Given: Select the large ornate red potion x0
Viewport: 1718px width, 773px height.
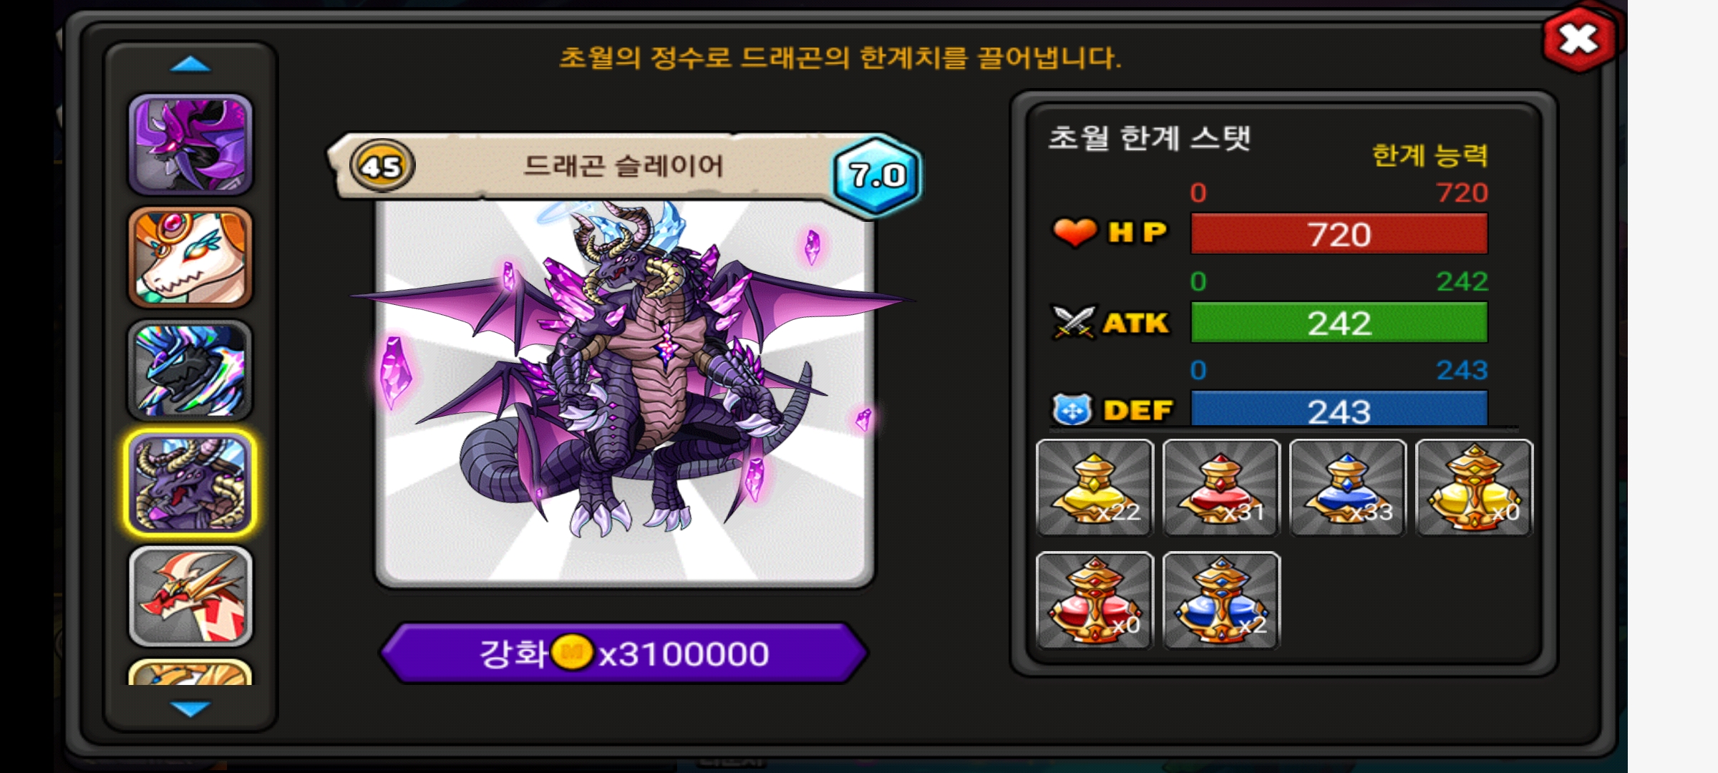Looking at the screenshot, I should point(1095,601).
